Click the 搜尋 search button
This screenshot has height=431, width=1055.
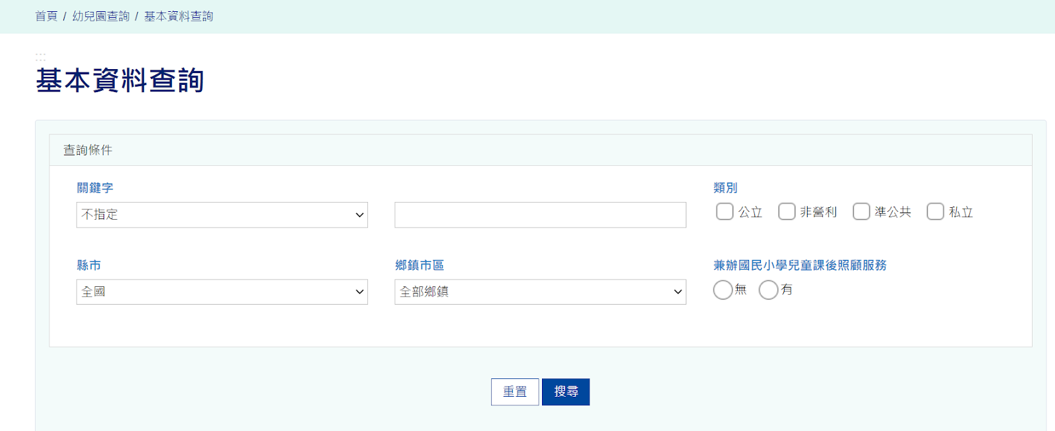(x=566, y=392)
